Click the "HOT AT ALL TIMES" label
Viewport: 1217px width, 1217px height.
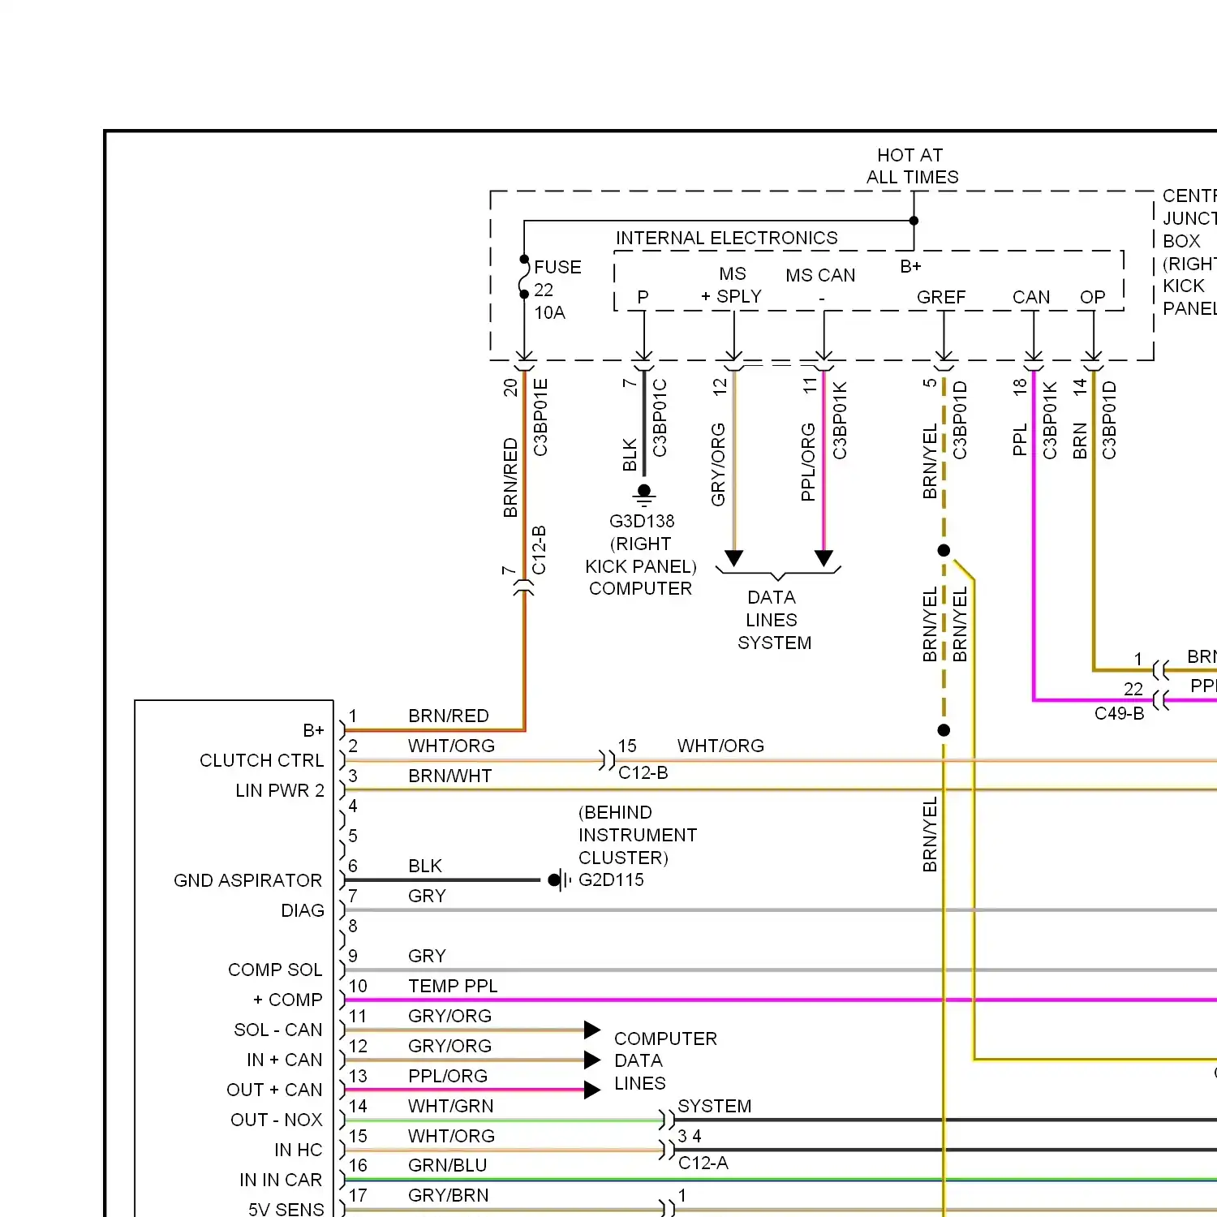click(x=912, y=166)
